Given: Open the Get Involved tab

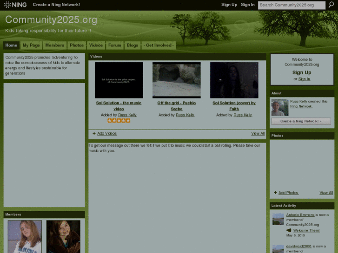Looking at the screenshot, I should click(159, 45).
